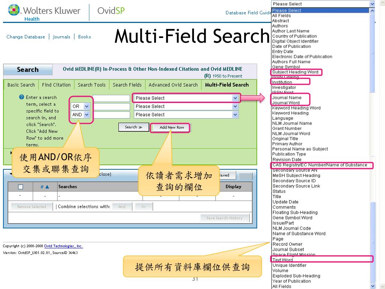Click the dropdown list scrollbar up arrow

(372, 11)
